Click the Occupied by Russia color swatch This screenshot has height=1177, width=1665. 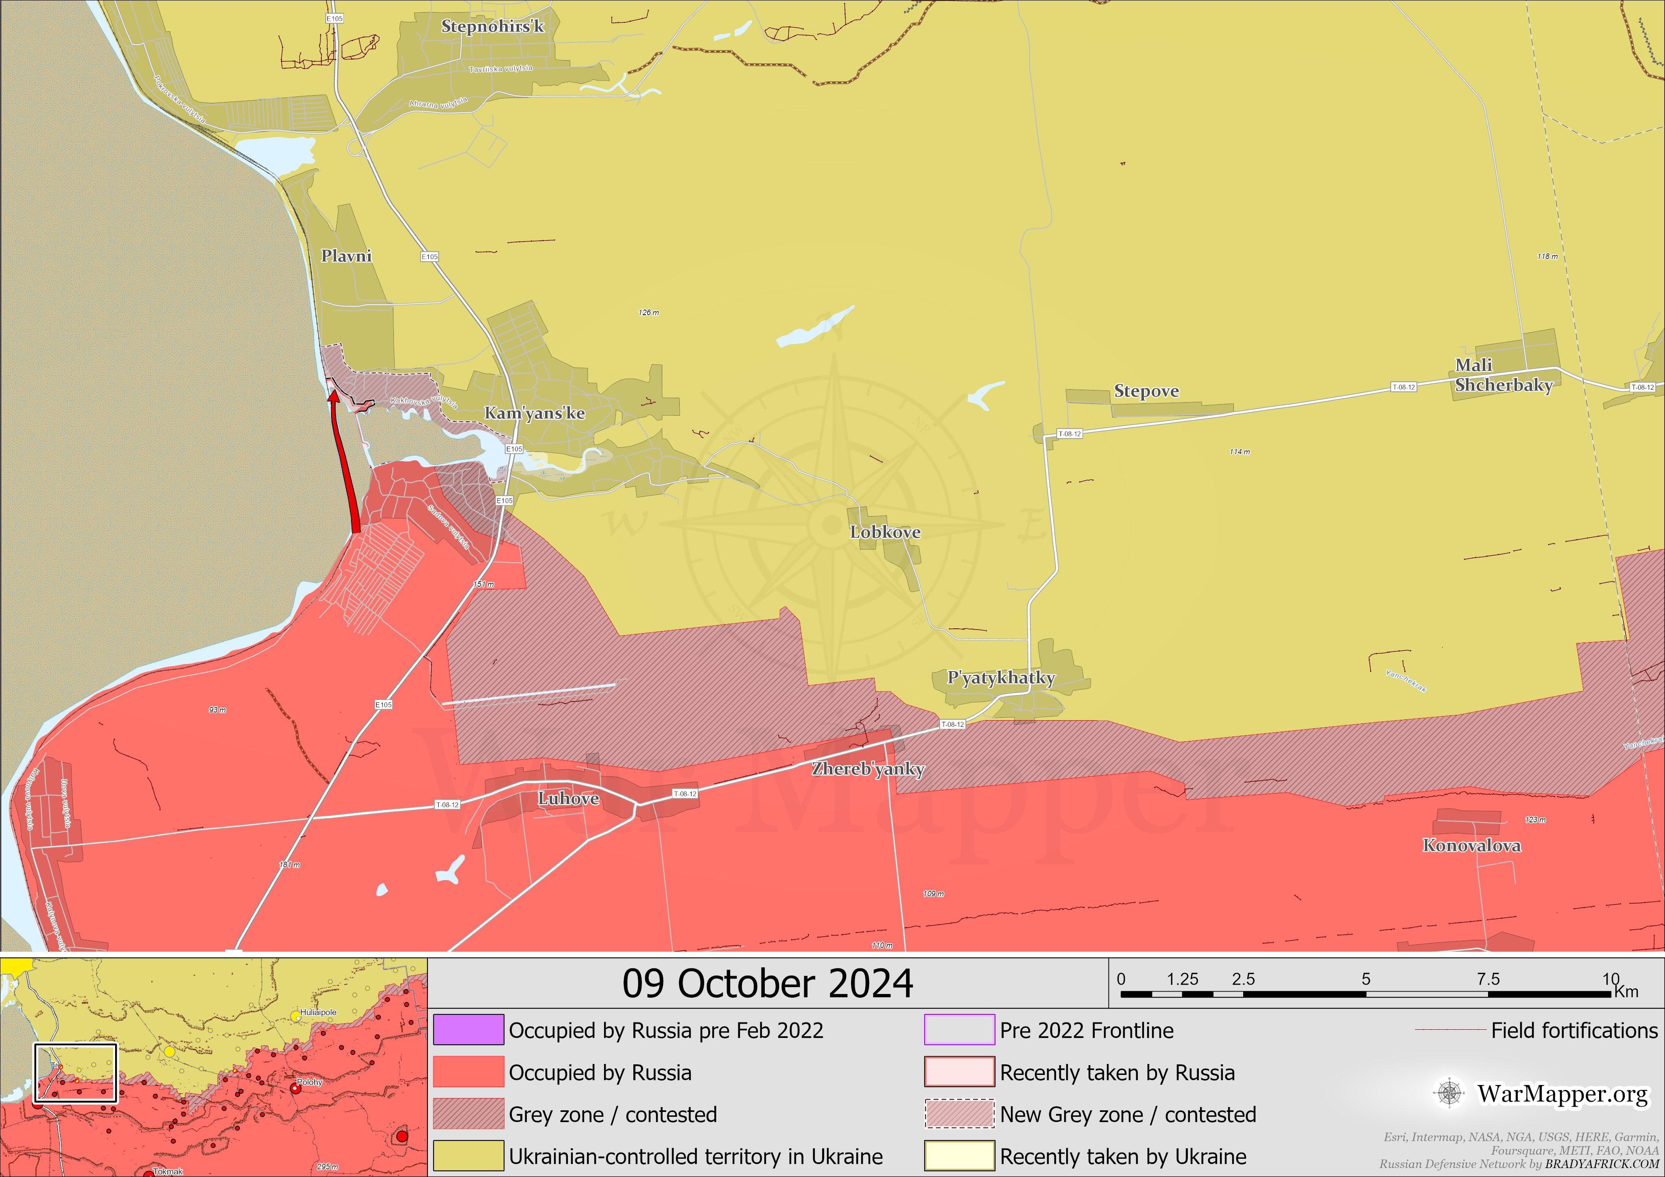(469, 1072)
